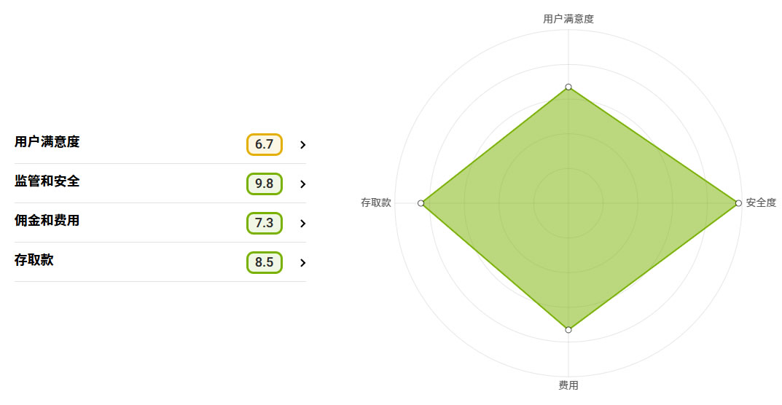This screenshot has width=782, height=405.
Task: Click the 用户满意度 radar axis label
Action: [x=568, y=19]
